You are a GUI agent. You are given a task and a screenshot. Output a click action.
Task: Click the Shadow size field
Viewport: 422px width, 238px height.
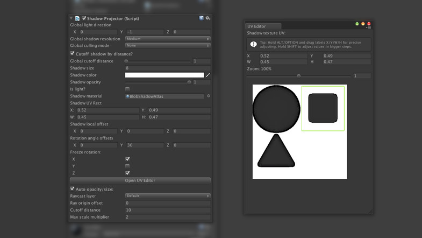(x=168, y=68)
